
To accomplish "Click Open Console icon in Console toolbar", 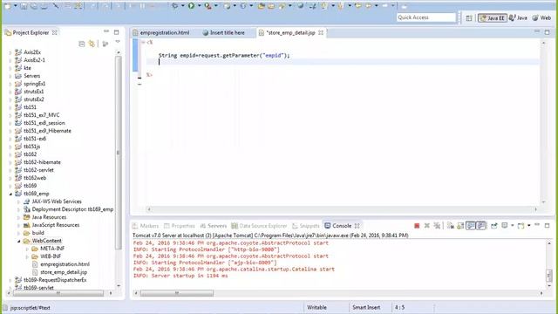I will tap(521, 226).
